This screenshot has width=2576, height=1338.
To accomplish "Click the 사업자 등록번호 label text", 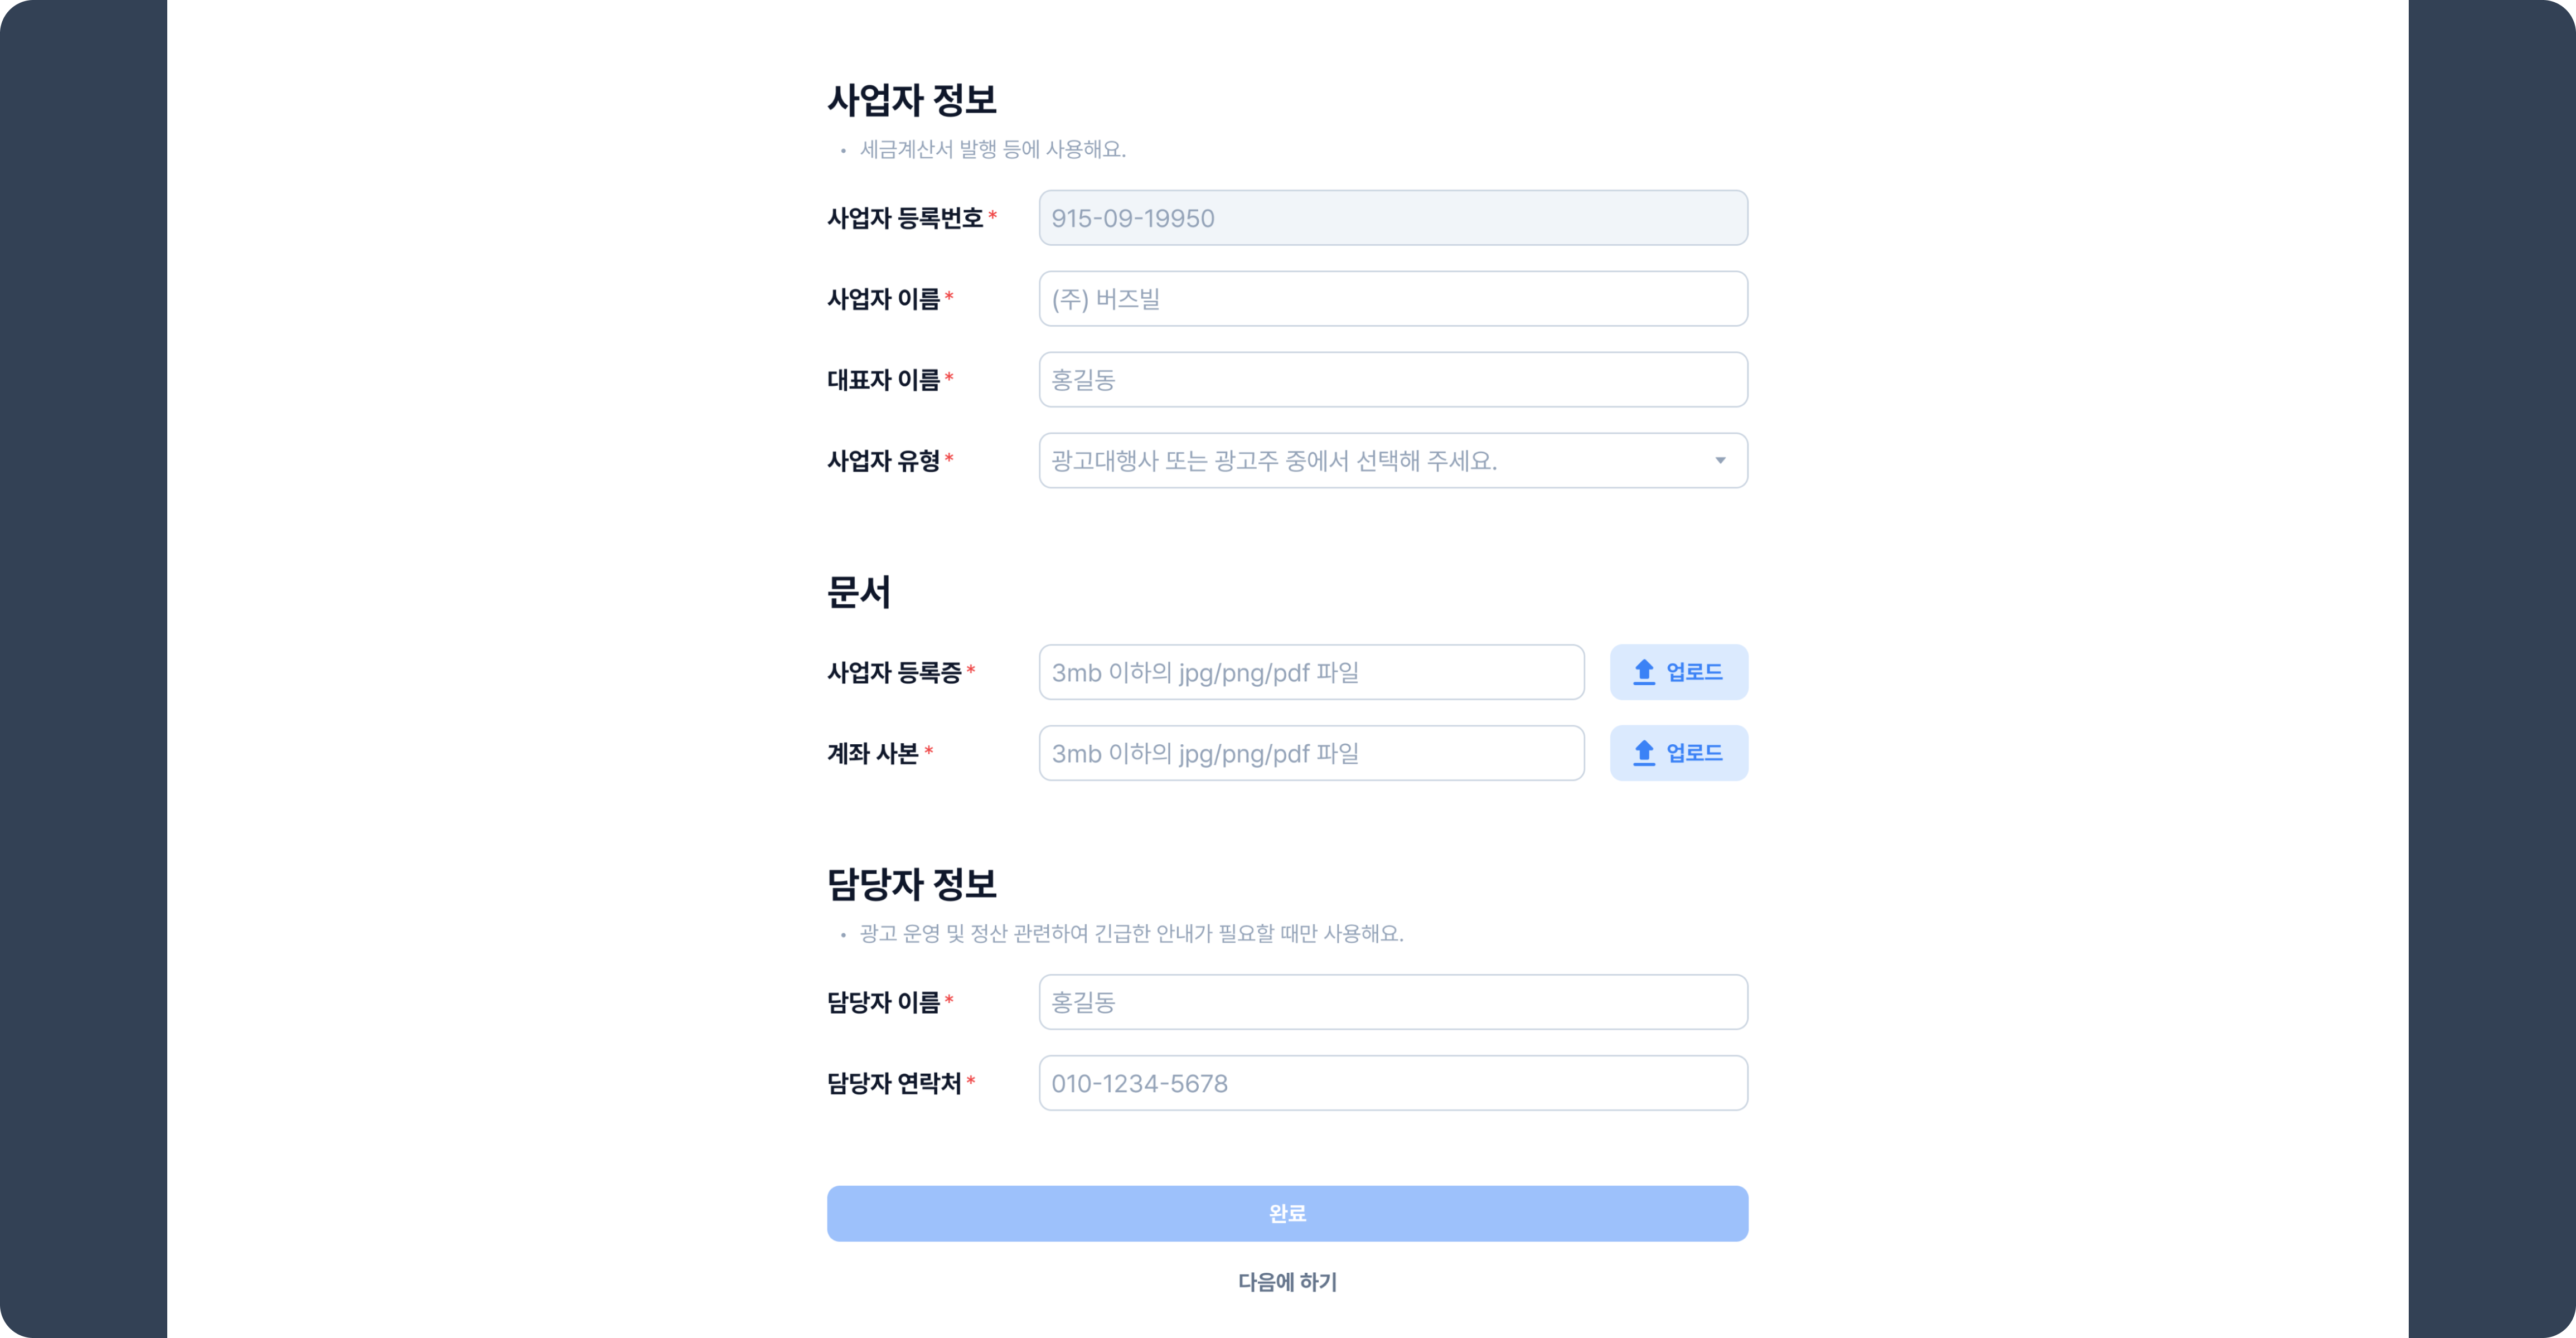I will click(x=905, y=218).
